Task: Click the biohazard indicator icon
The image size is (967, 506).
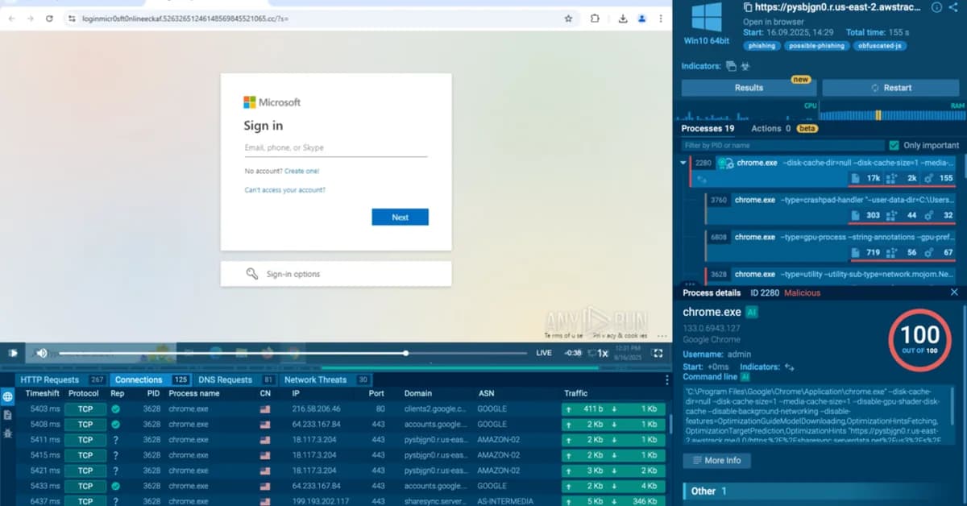Action: (x=745, y=66)
